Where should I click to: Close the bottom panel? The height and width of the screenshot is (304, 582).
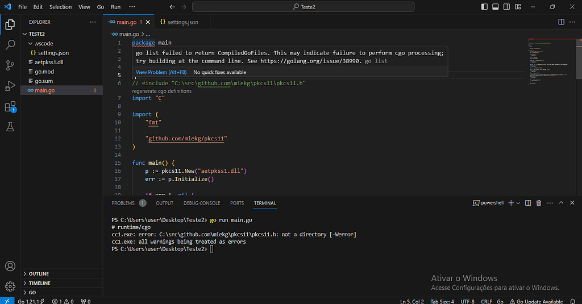[x=572, y=203]
